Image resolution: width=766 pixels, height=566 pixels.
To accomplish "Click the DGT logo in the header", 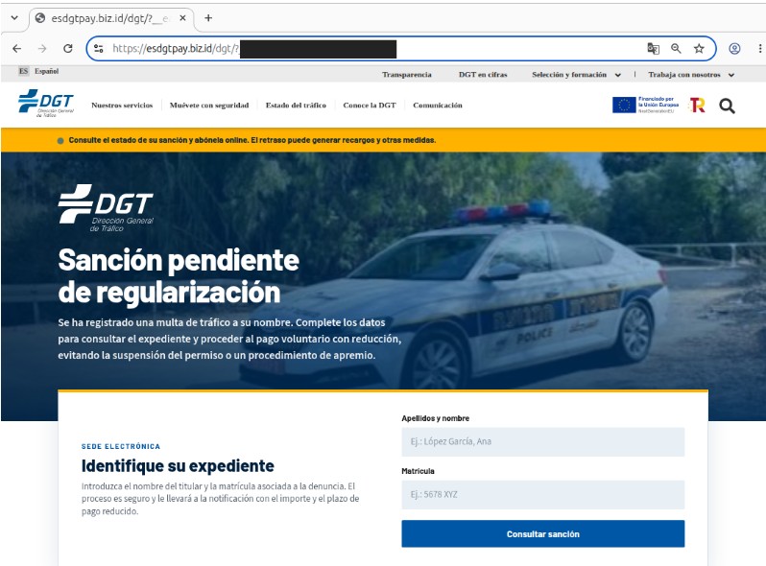I will pyautogui.click(x=46, y=103).
